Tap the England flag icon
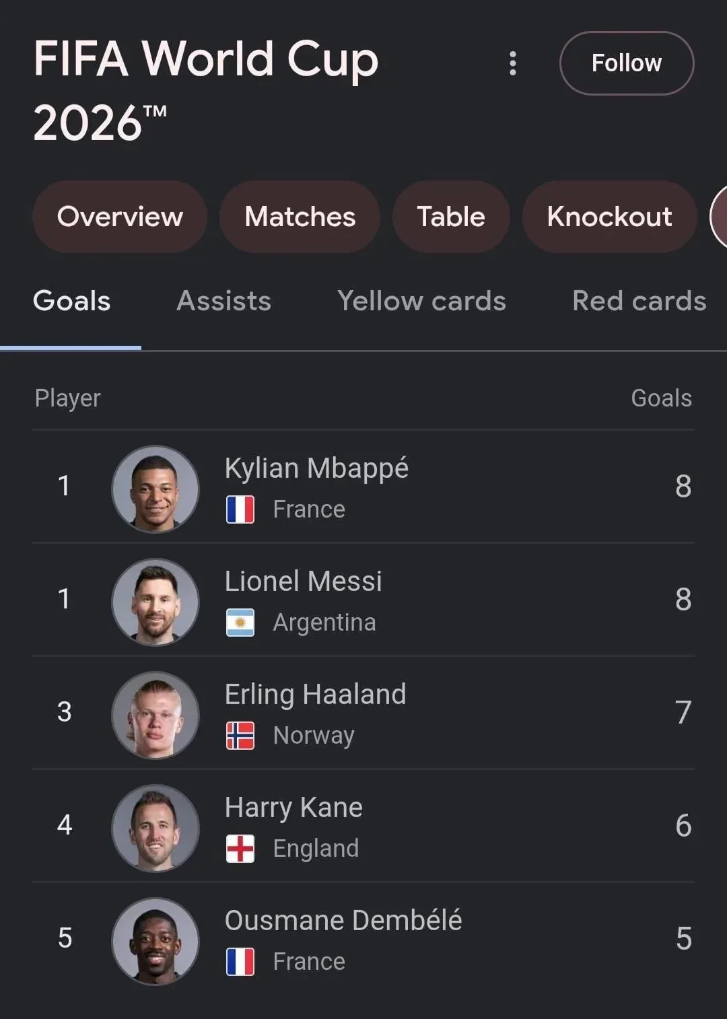Image resolution: width=727 pixels, height=1019 pixels. [240, 849]
